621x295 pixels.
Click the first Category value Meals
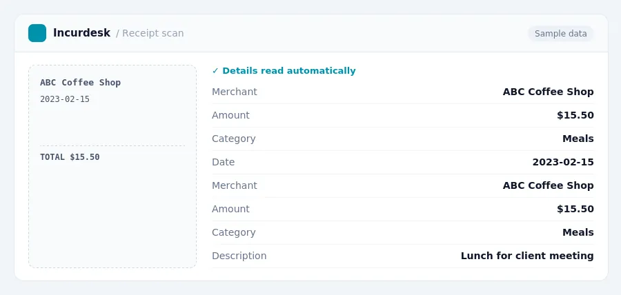click(x=578, y=139)
